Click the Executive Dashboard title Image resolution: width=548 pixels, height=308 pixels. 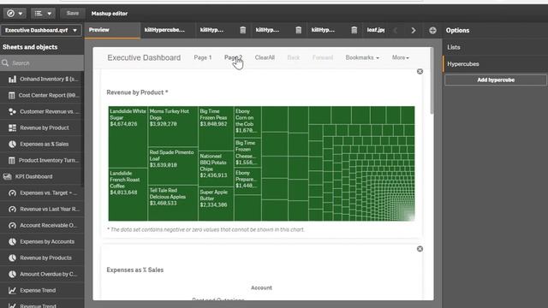(144, 57)
